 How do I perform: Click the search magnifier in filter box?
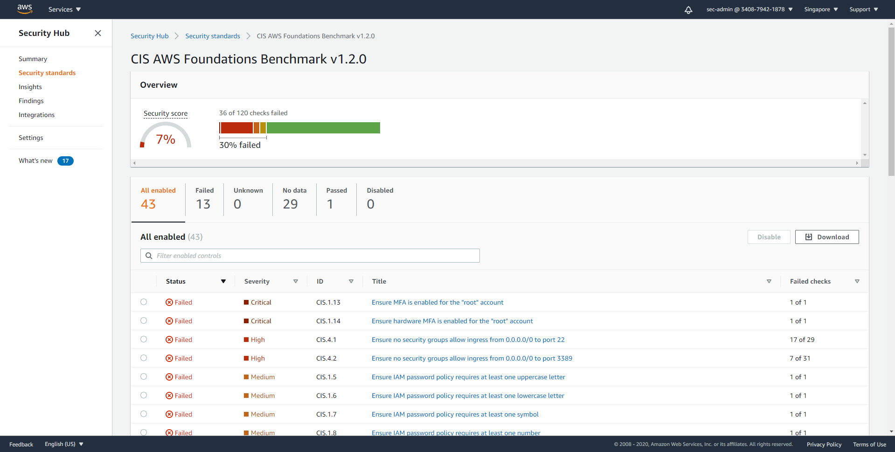[149, 256]
